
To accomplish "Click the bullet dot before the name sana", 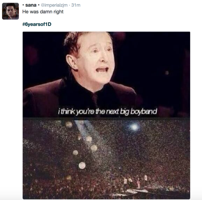I will 23,5.
